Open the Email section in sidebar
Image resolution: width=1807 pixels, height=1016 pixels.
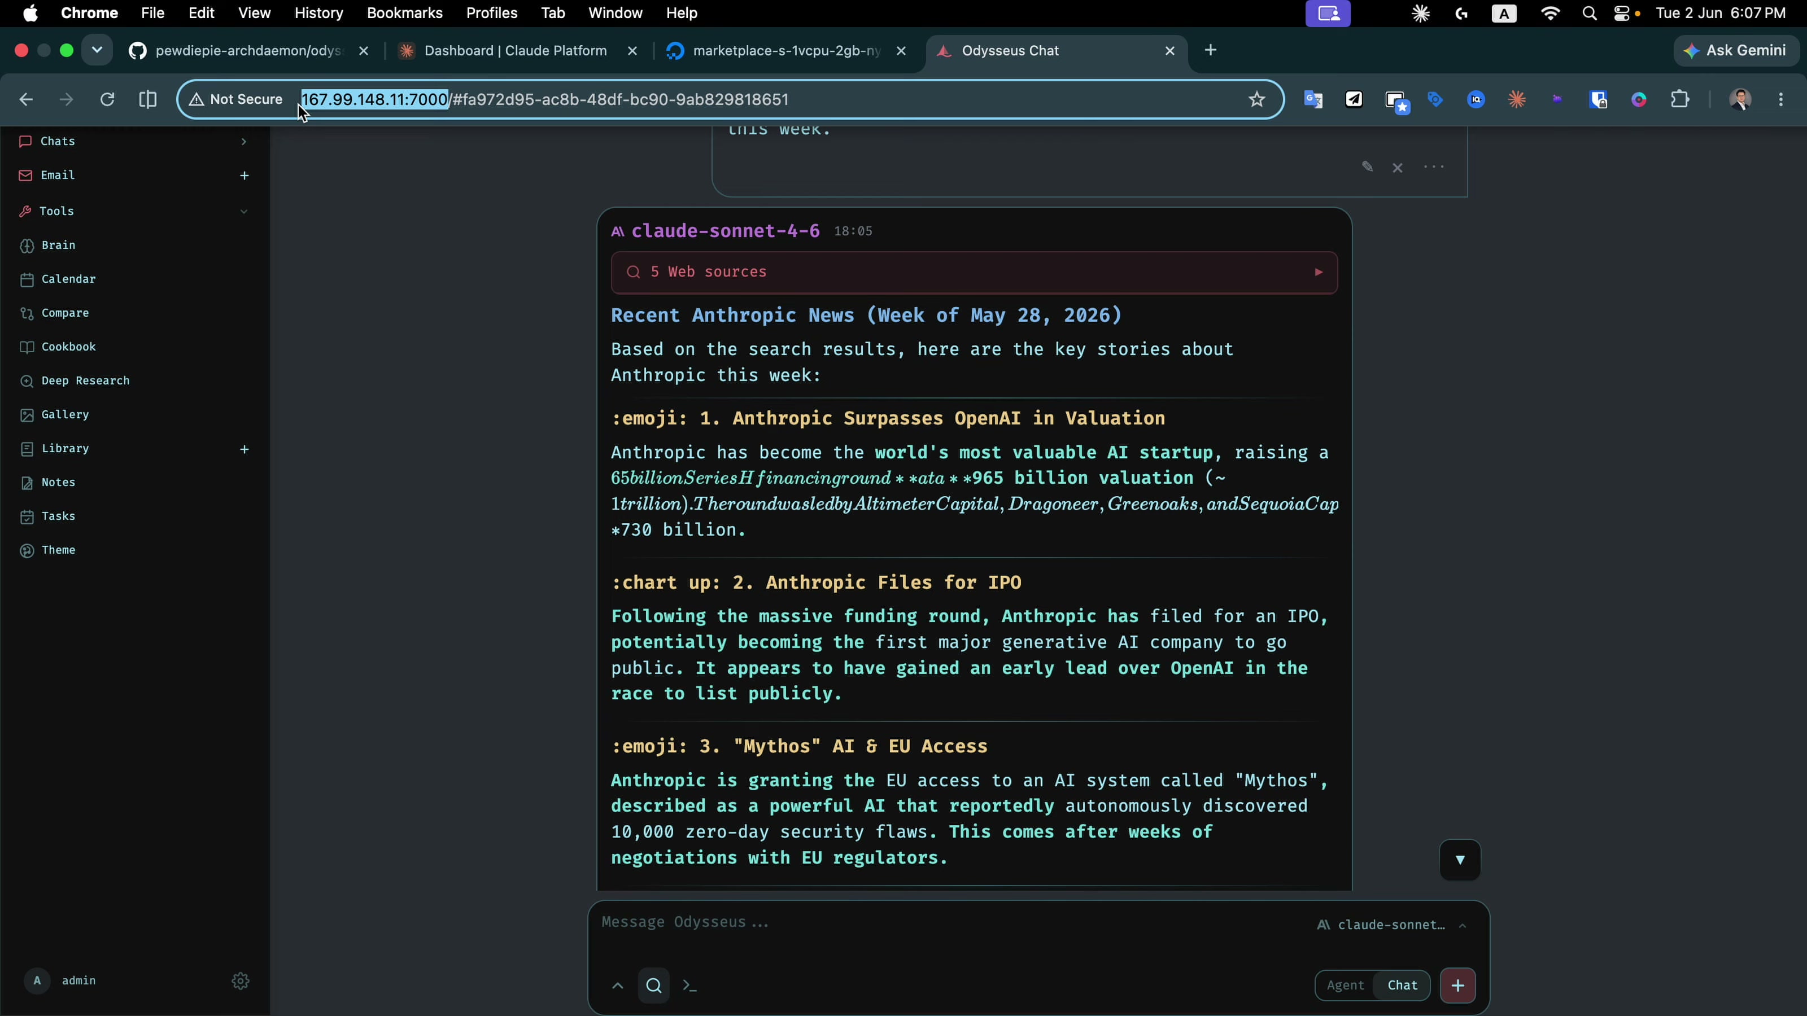pos(58,176)
